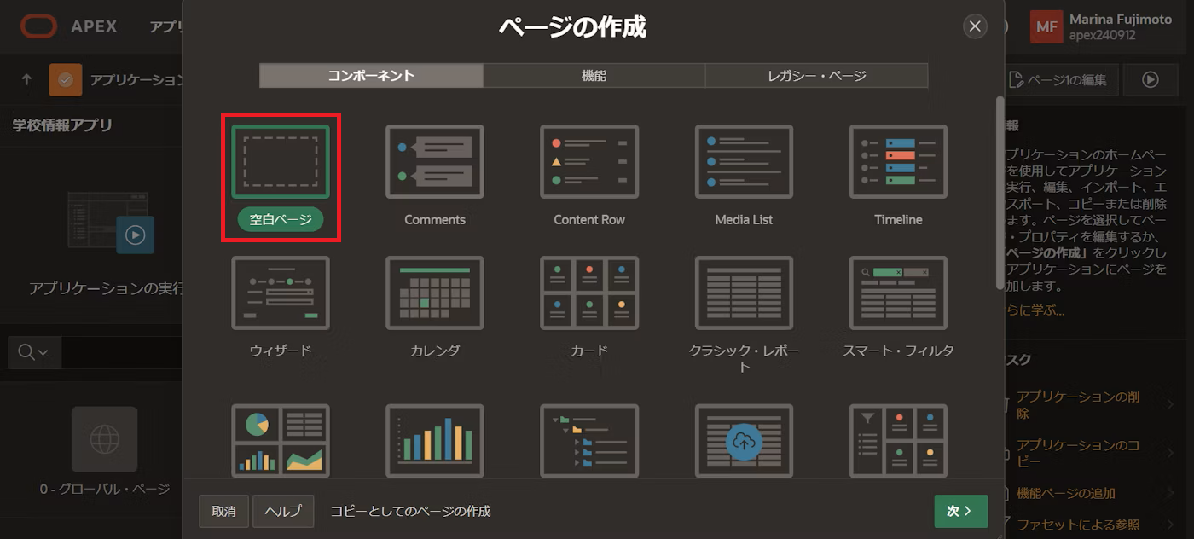The height and width of the screenshot is (539, 1194).
Task: Select the ウィザード page type icon
Action: [281, 293]
